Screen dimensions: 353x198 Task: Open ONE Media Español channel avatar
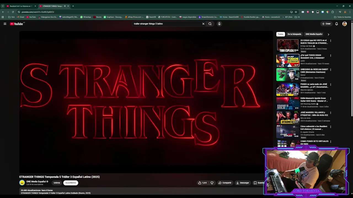tap(22, 183)
